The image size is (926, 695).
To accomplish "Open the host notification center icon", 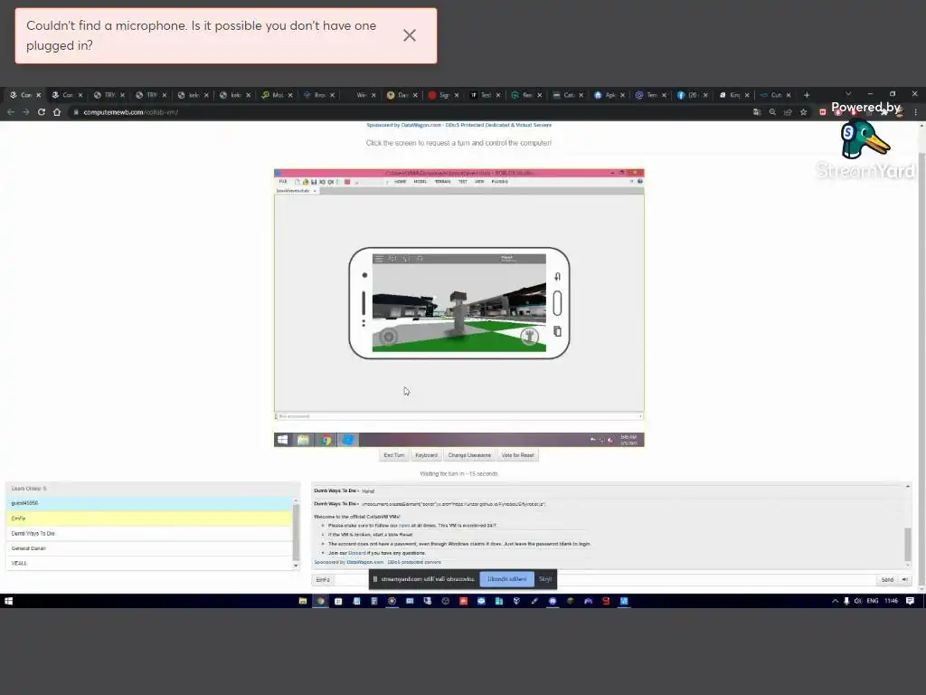I will coord(910,601).
